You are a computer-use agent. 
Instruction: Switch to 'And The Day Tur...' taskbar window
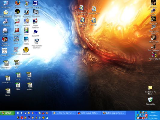[x=64, y=113]
